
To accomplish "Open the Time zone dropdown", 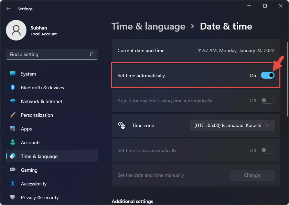I will tap(232, 125).
